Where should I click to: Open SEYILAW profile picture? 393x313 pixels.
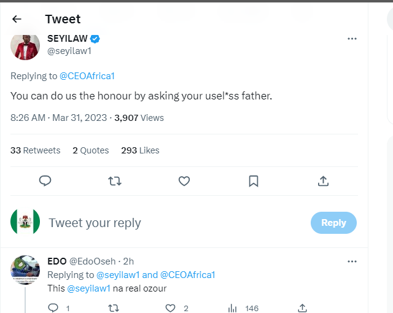click(25, 45)
